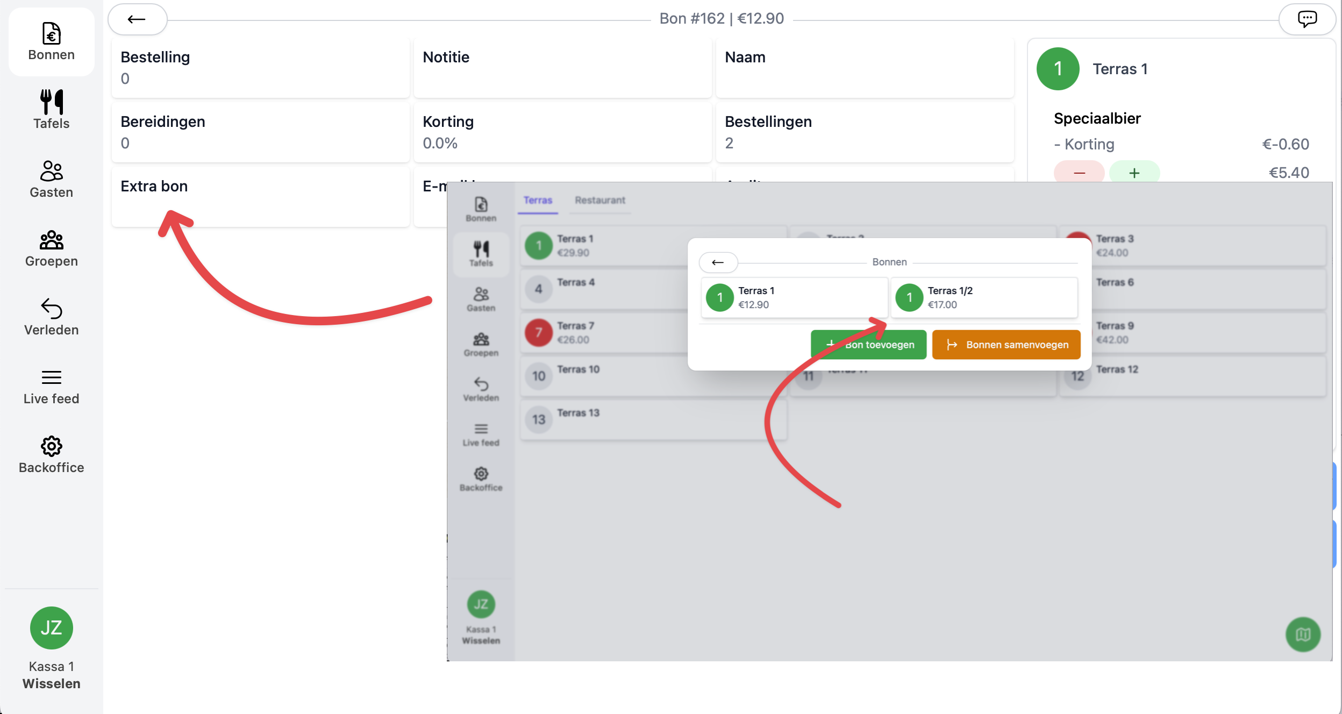Show the Live feed
This screenshot has height=714, width=1342.
pos(51,386)
